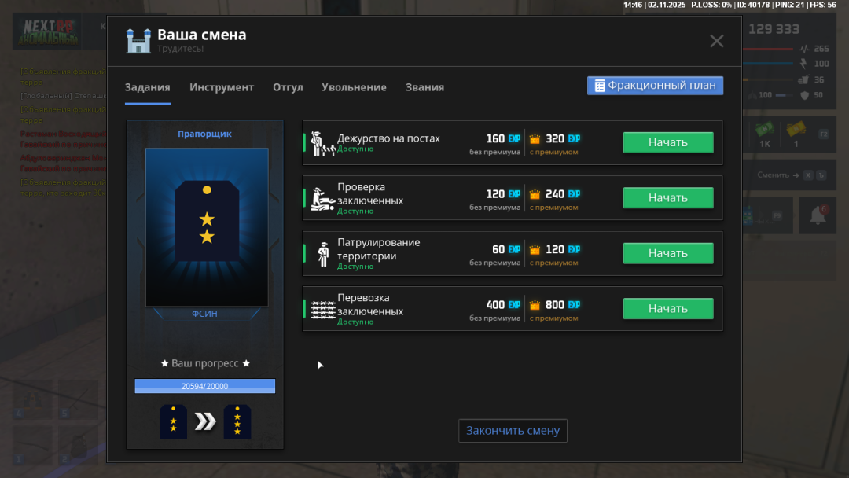Click the barbed wire icon for Перевозка заключенных

point(322,309)
